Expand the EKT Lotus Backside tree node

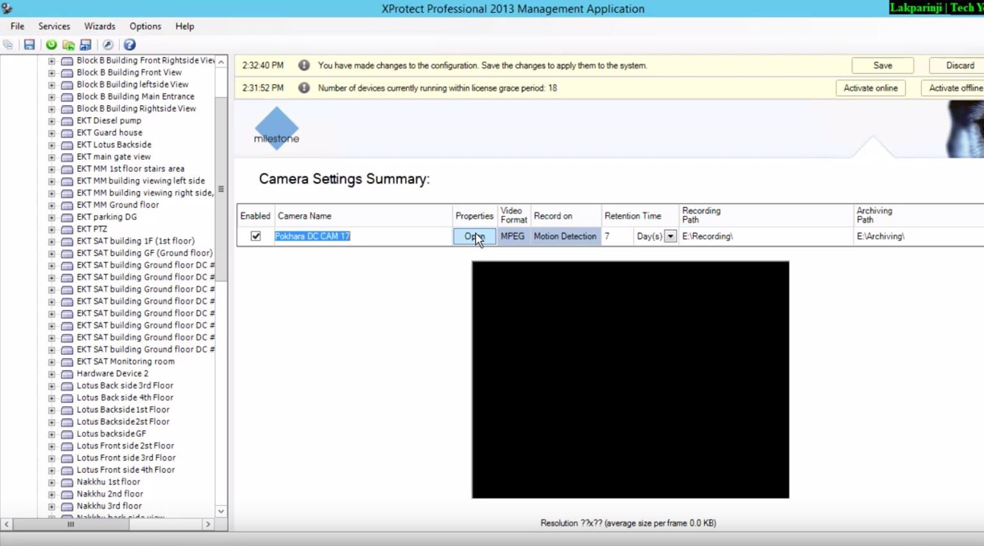51,145
